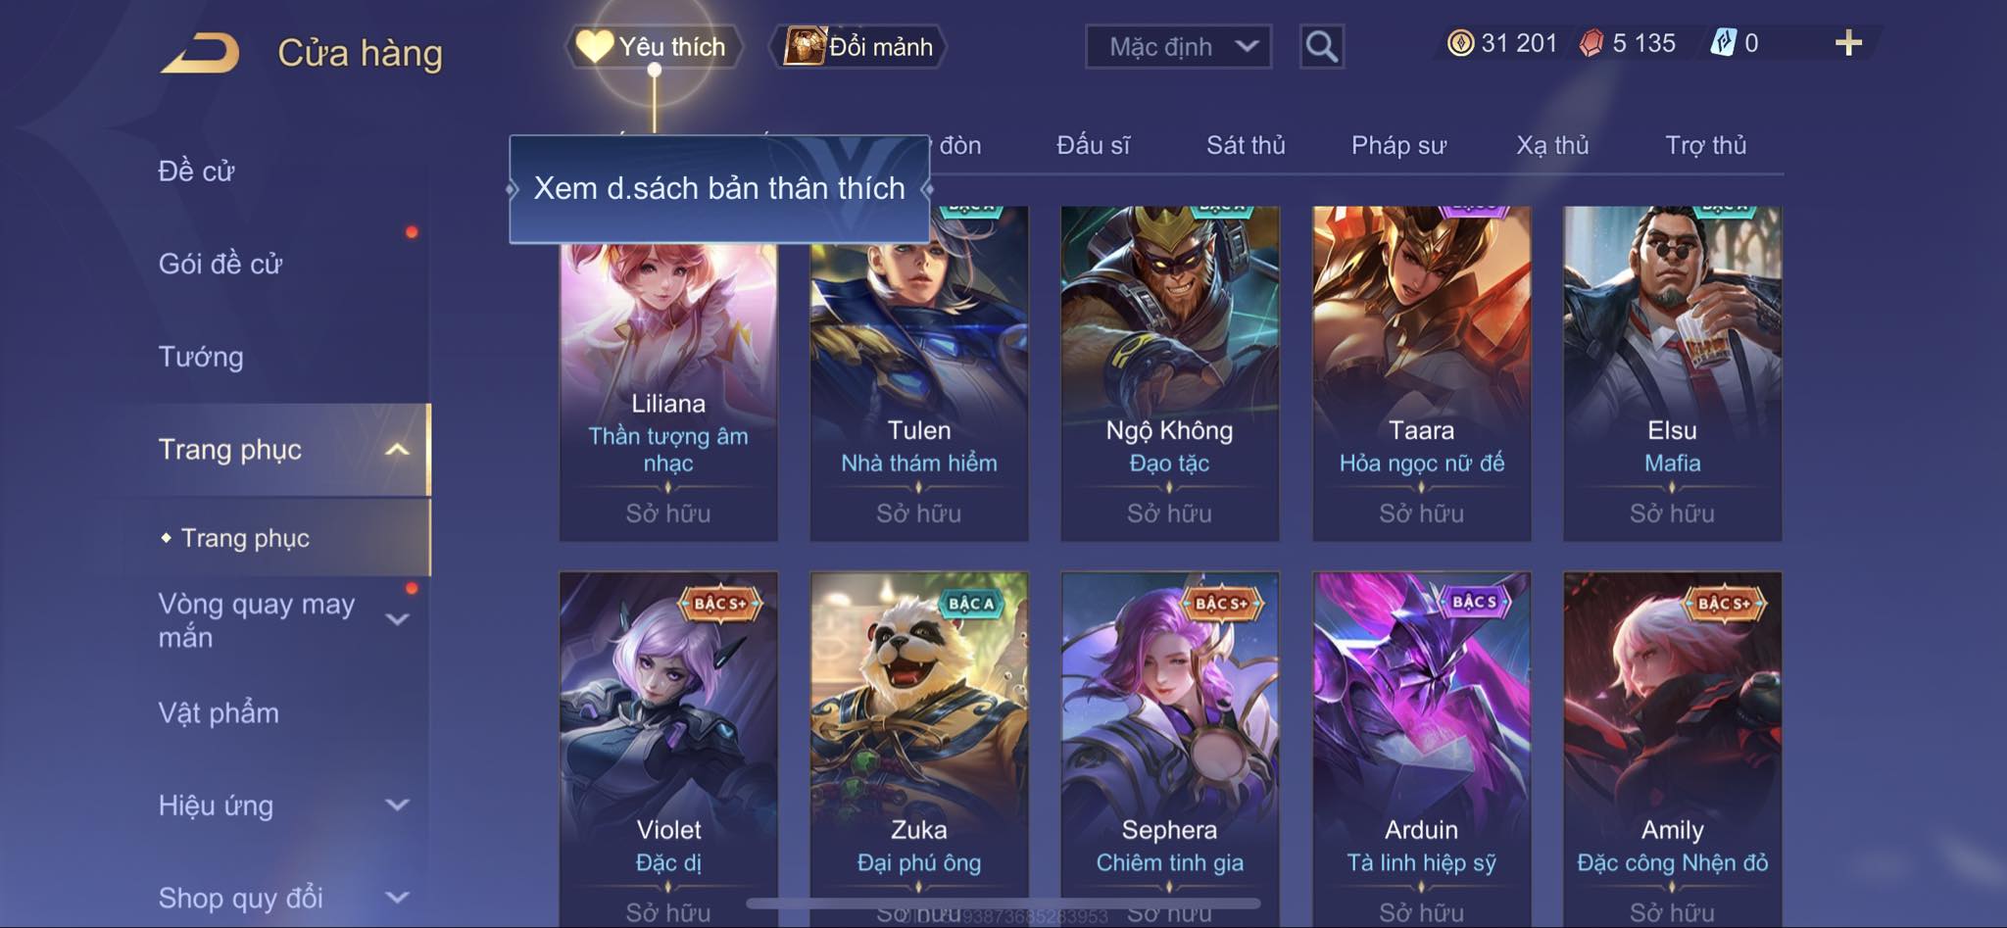The image size is (2007, 928).
Task: Open Yêu thích heart favorites
Action: tap(653, 46)
